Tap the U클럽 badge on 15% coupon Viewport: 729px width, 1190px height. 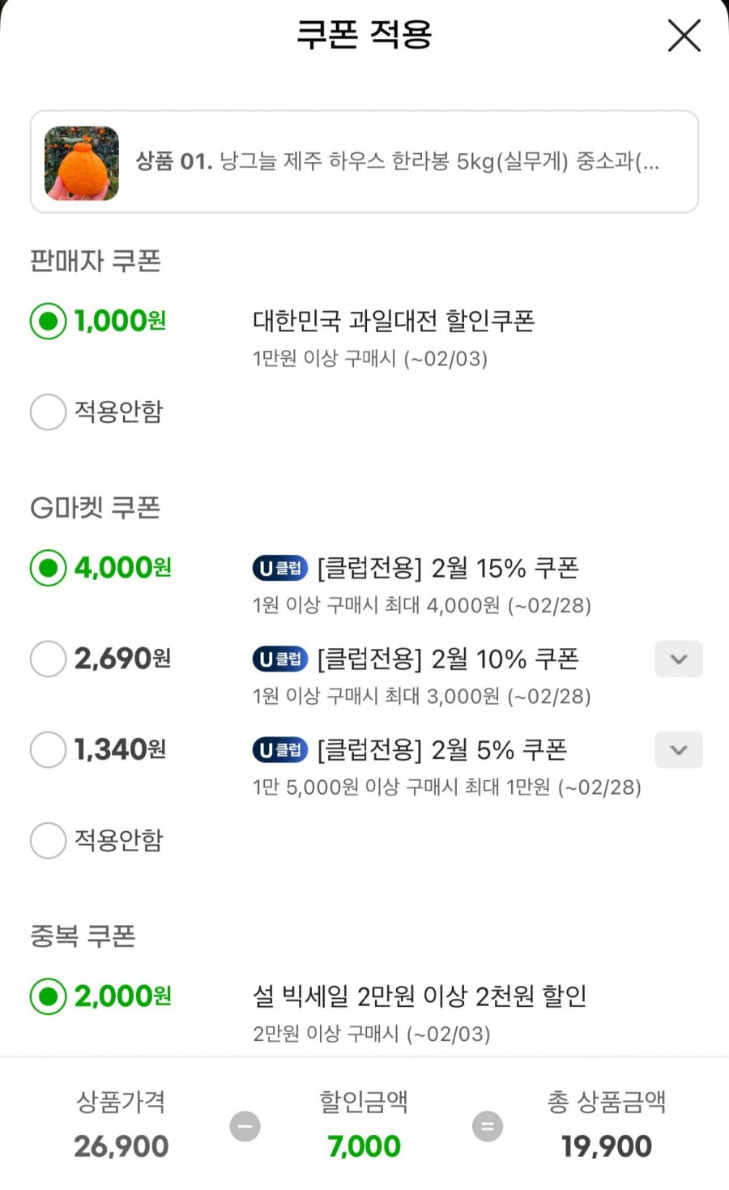click(x=279, y=569)
